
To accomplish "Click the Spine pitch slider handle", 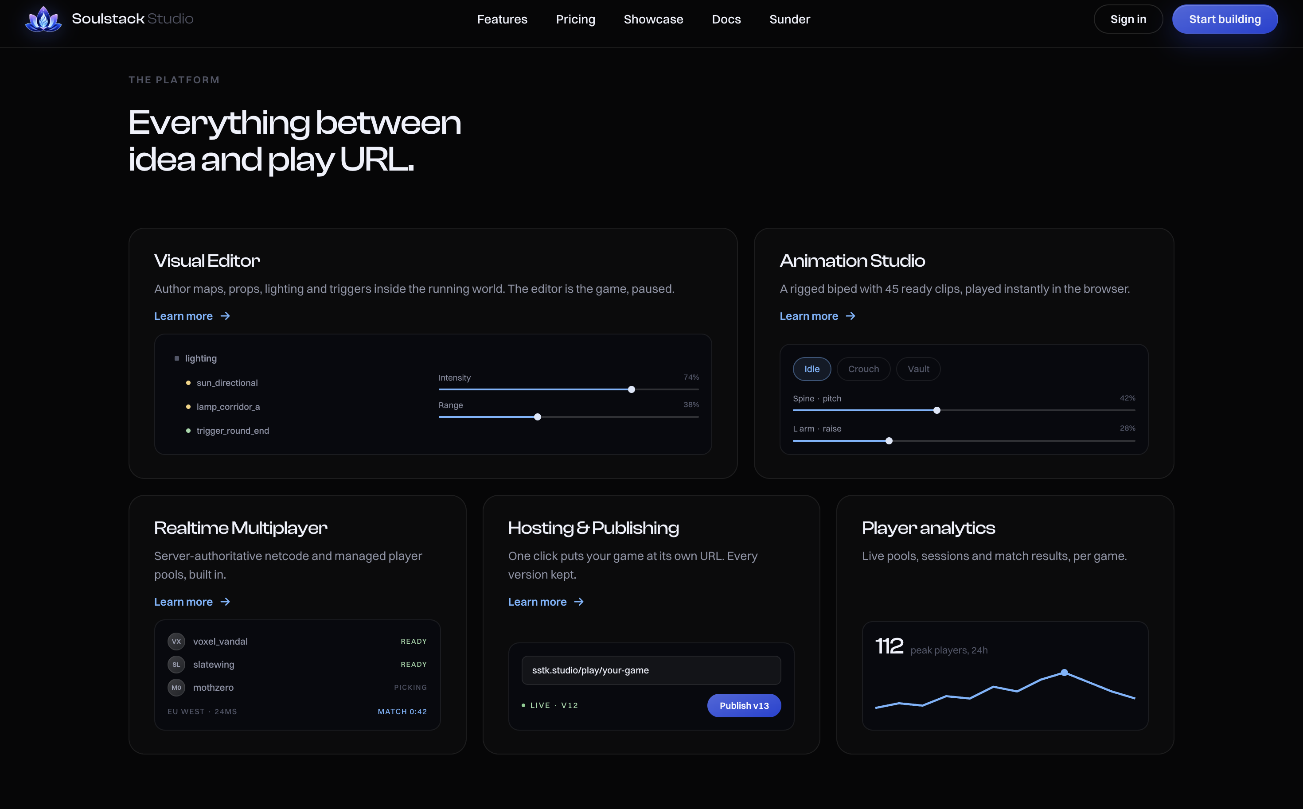I will point(936,410).
